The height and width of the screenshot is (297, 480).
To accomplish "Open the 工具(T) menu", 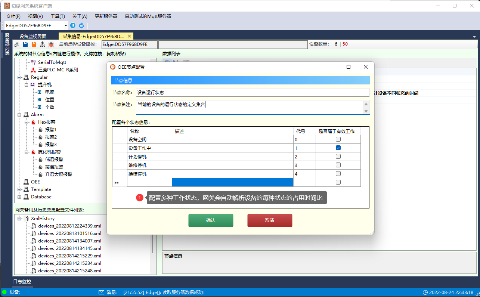I will click(x=58, y=16).
